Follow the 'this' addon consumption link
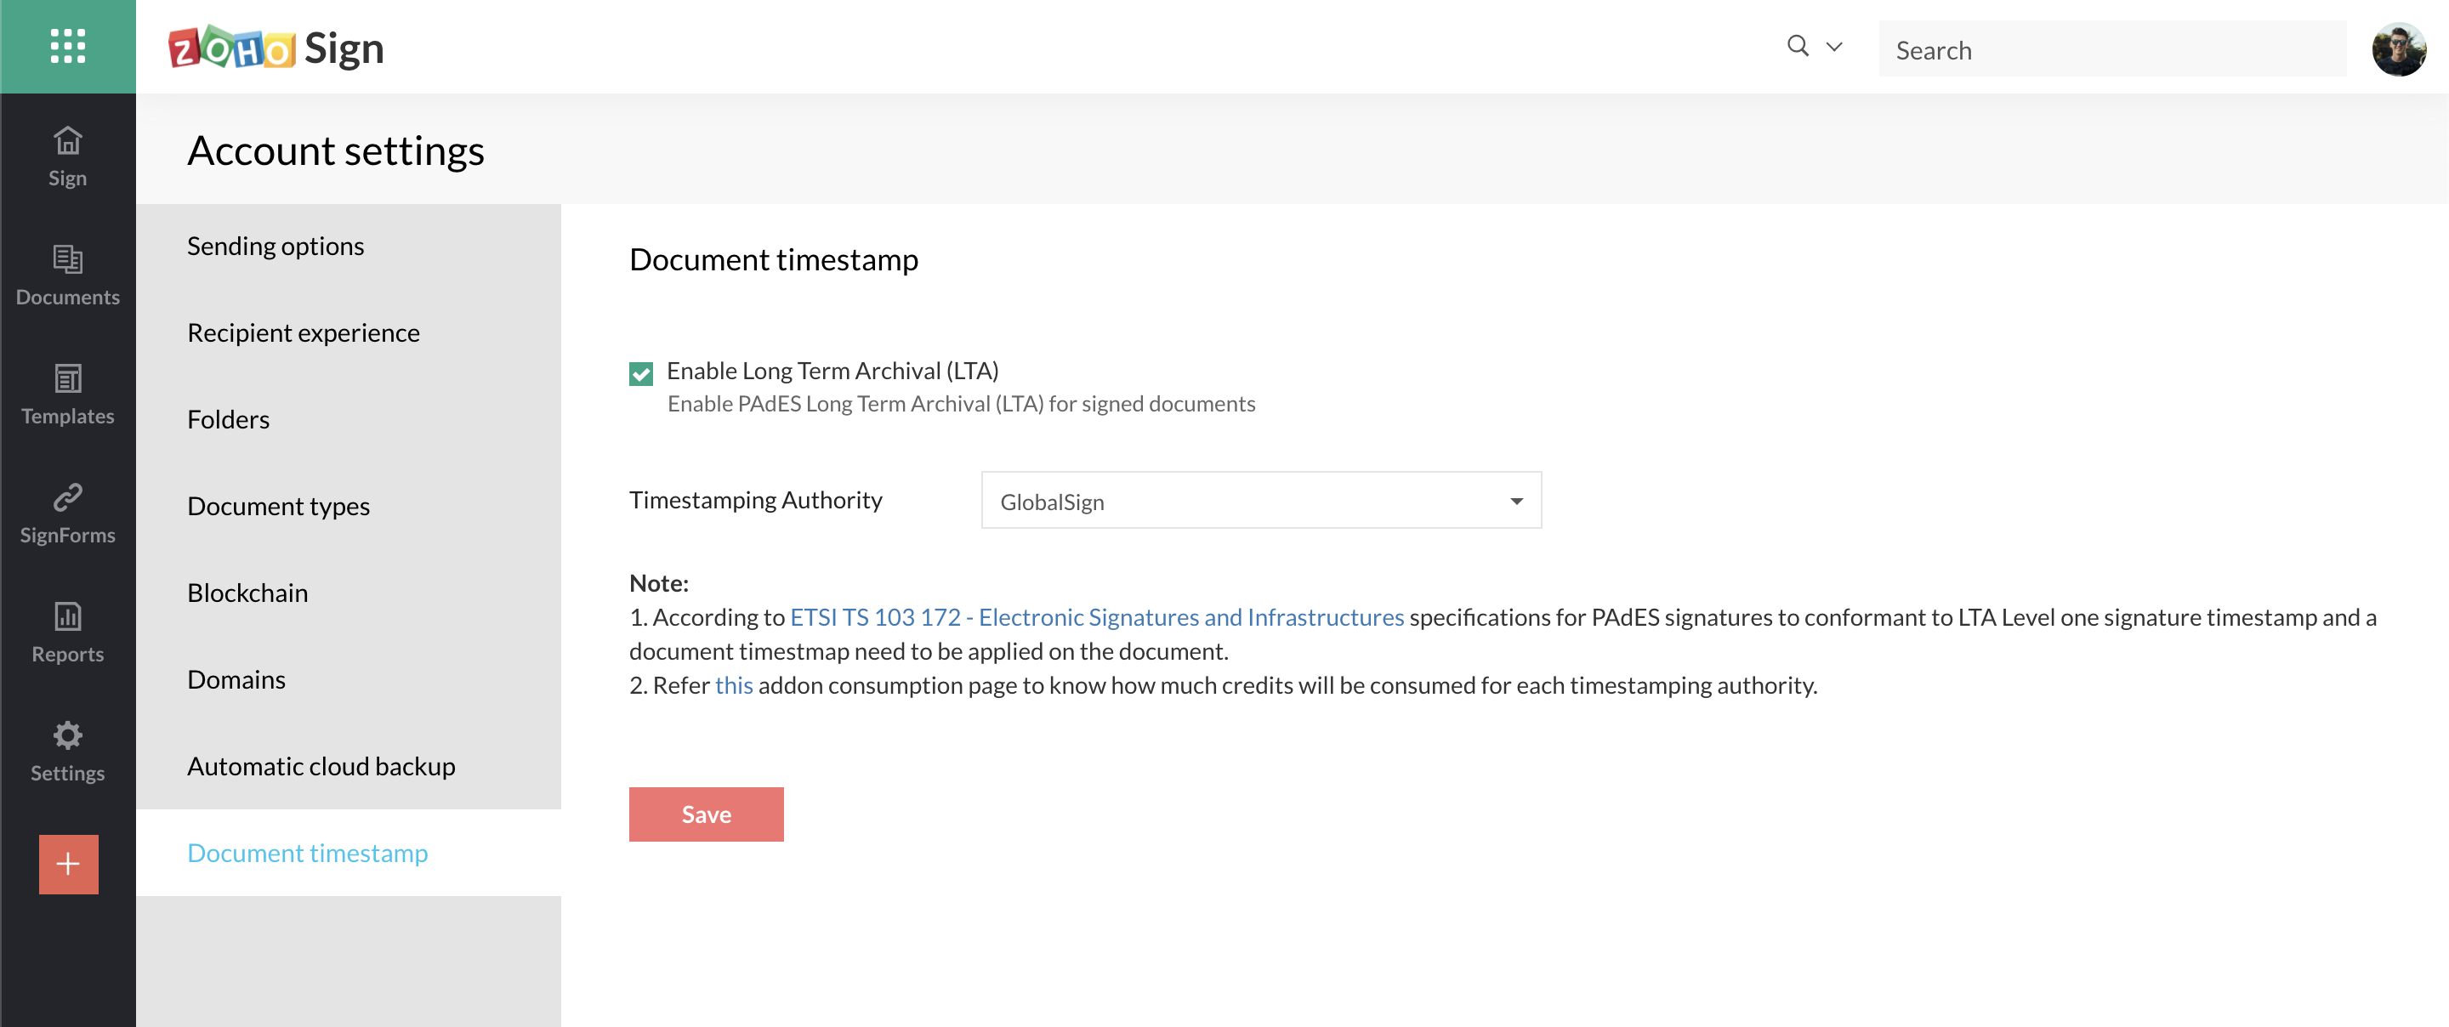2449x1027 pixels. point(733,685)
